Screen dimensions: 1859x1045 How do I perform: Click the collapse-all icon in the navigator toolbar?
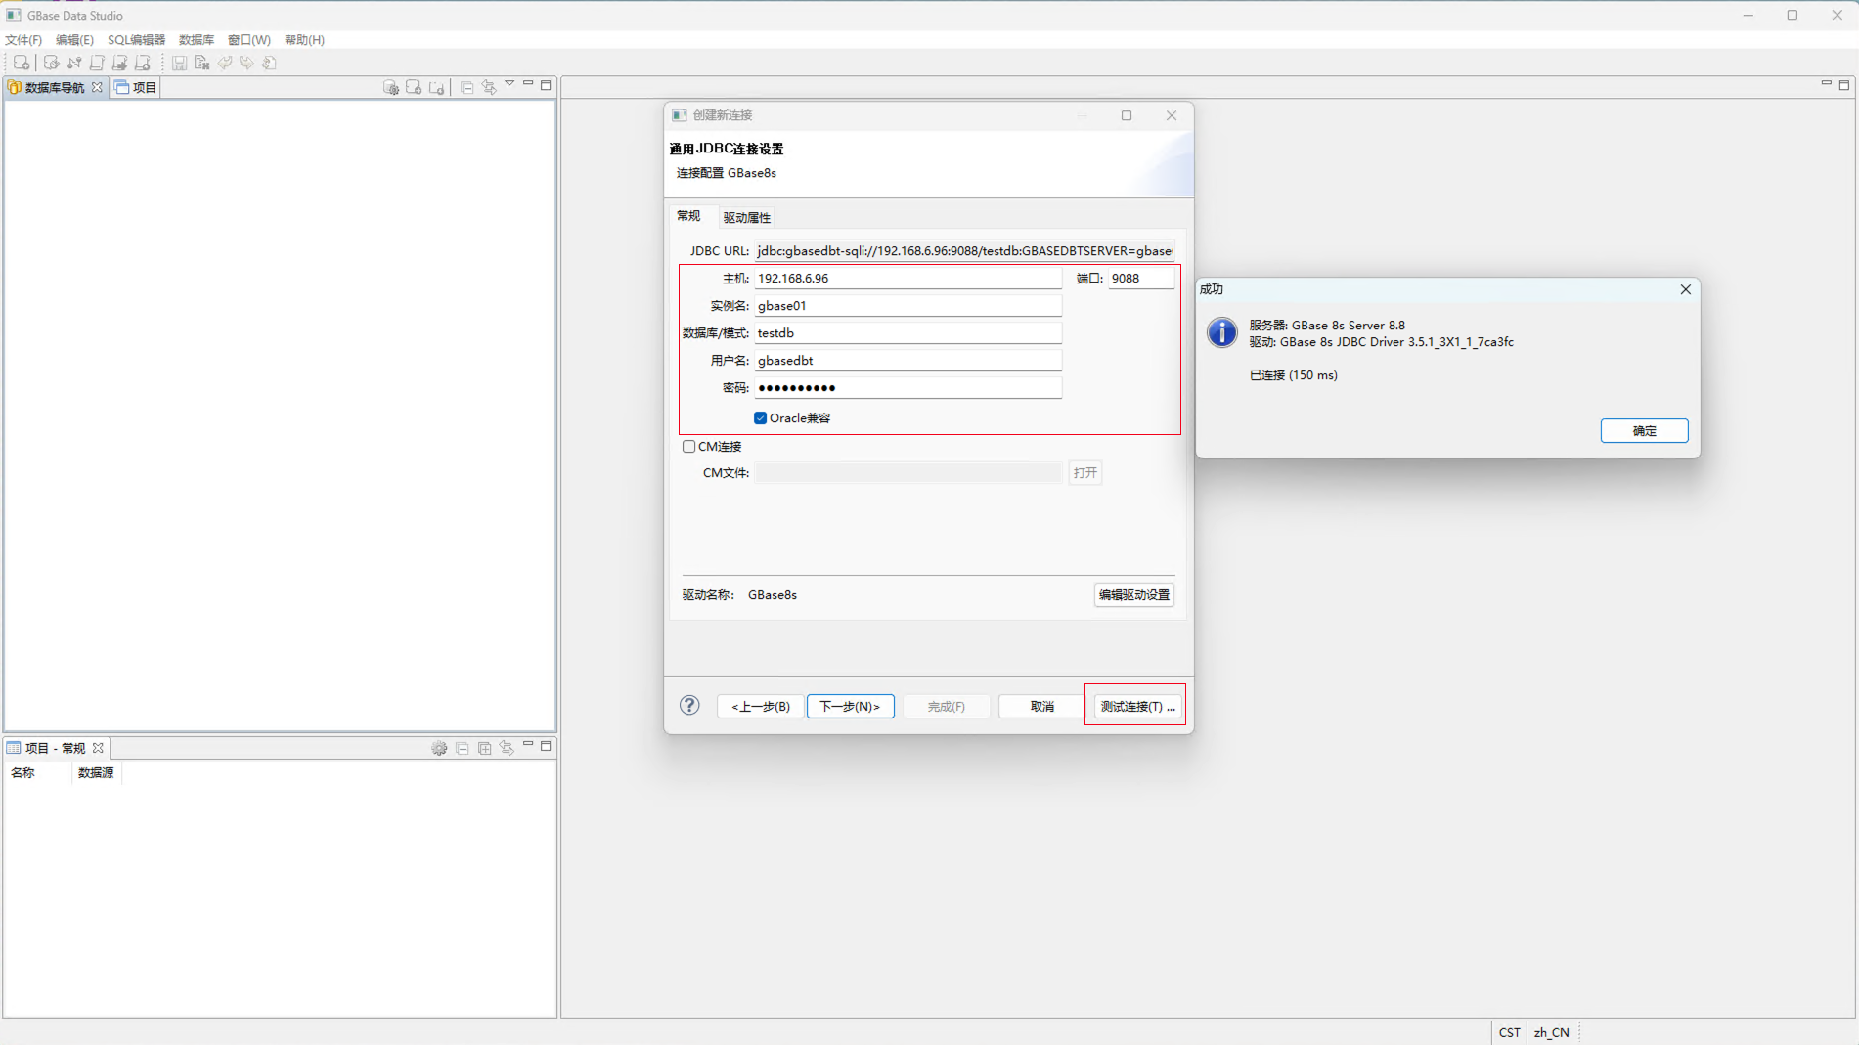[x=466, y=86]
